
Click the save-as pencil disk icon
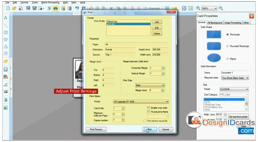click(35, 8)
